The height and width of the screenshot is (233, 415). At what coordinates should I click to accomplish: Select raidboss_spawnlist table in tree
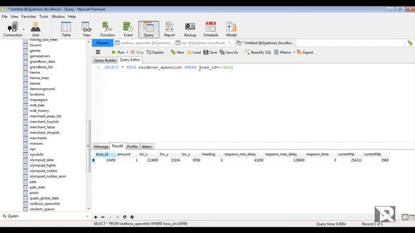pos(45,204)
